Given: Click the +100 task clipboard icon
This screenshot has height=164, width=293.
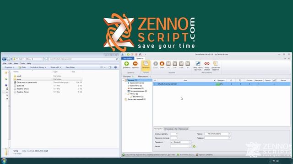Looking at the screenshot, I should coord(181,64).
